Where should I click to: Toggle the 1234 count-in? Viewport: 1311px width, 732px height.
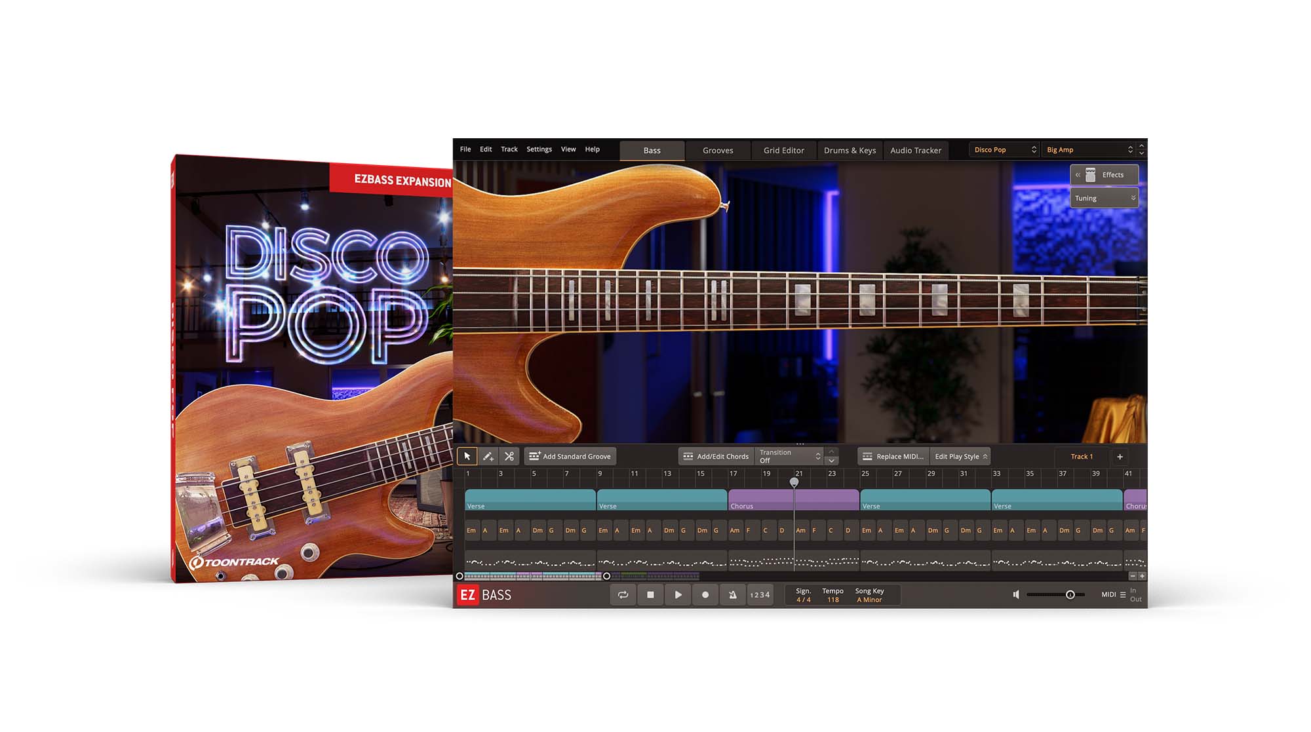[760, 595]
